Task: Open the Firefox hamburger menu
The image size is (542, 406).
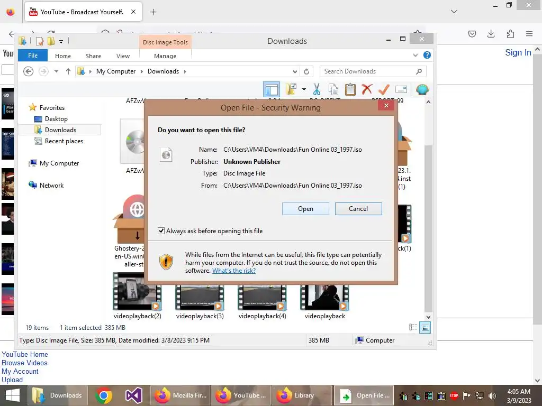Action: click(529, 33)
